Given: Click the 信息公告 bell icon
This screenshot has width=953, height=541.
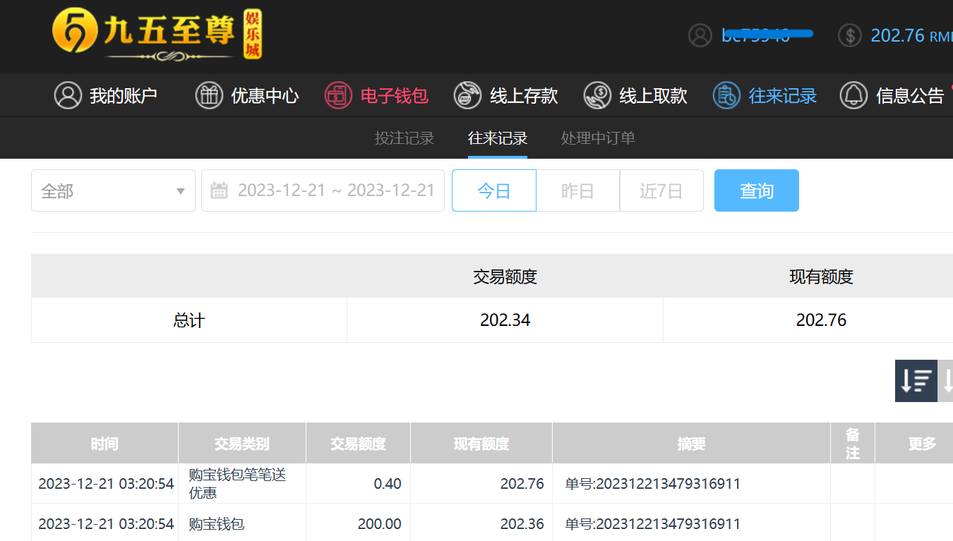Looking at the screenshot, I should (x=853, y=95).
